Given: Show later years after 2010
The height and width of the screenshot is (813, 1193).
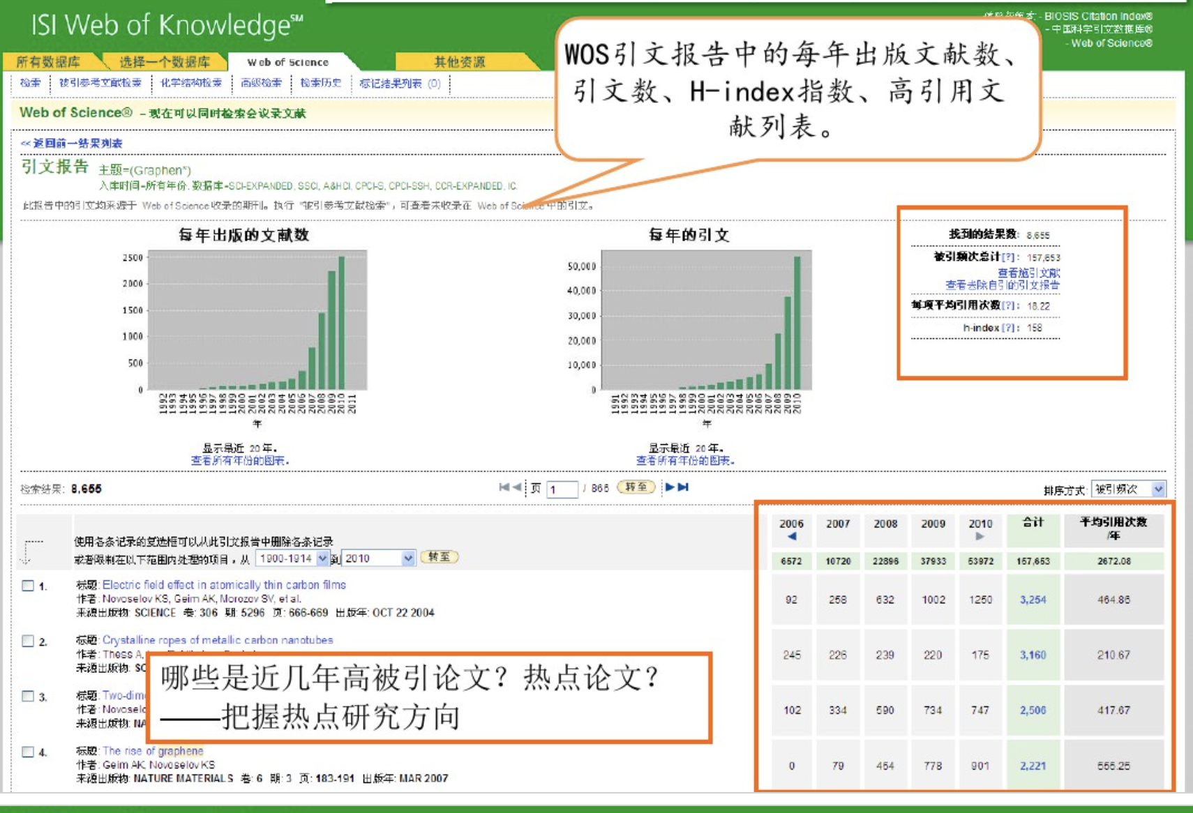Looking at the screenshot, I should (x=980, y=536).
